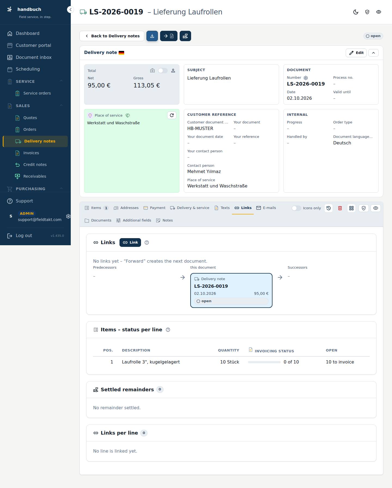392x488 pixels.
Task: Collapse the PURCHASING sidebar section
Action: (61, 189)
